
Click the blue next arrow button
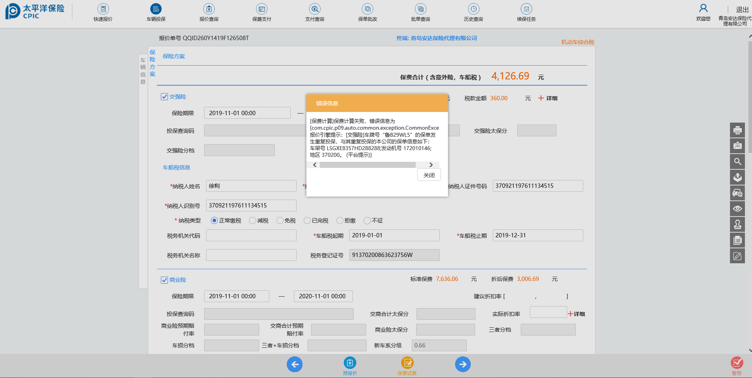463,364
